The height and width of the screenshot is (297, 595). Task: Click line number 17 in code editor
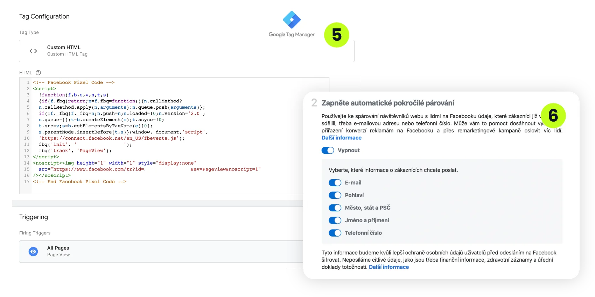click(27, 182)
